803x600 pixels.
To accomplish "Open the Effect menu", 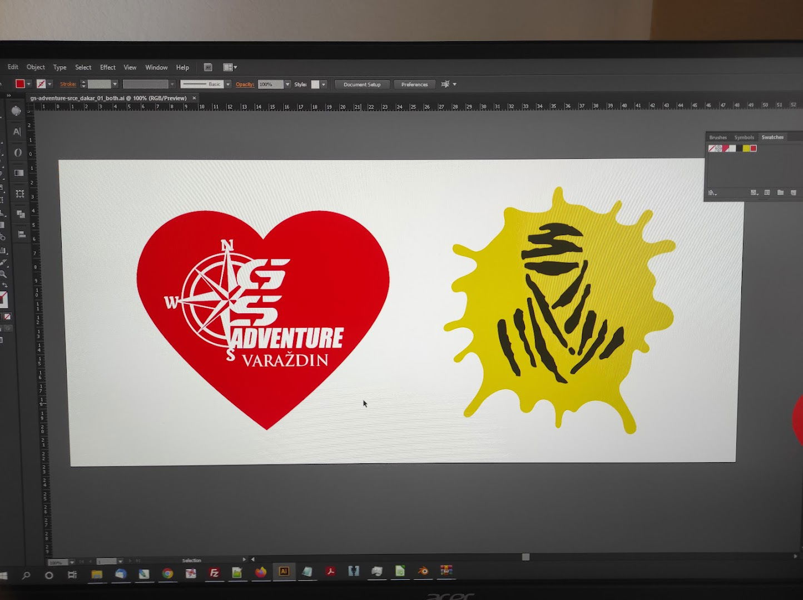I will (107, 67).
